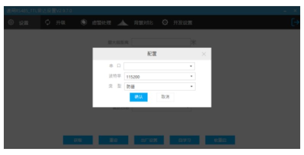Click the 获取 button at the bottom
Image resolution: width=304 pixels, height=155 pixels.
coord(78,140)
